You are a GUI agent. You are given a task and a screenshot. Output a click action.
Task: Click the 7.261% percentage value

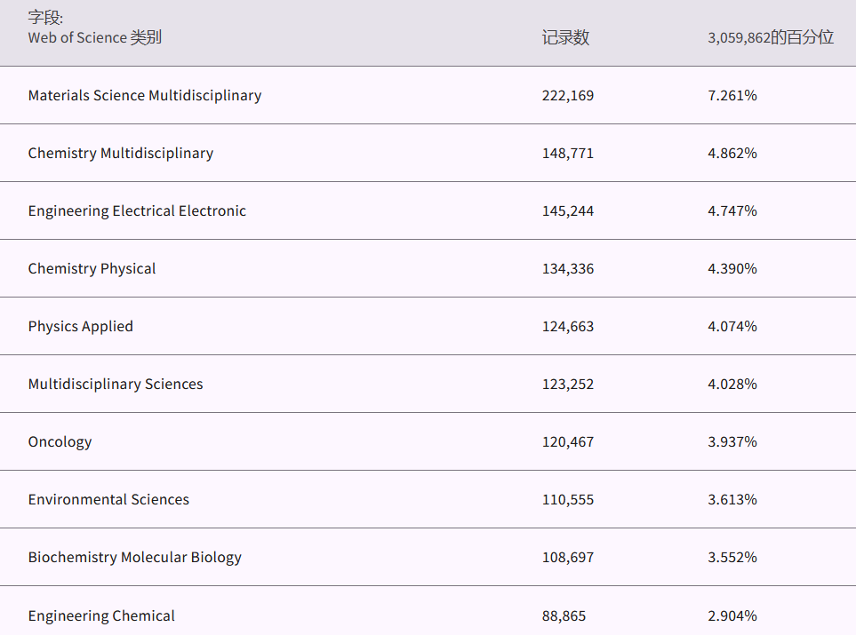click(x=732, y=95)
